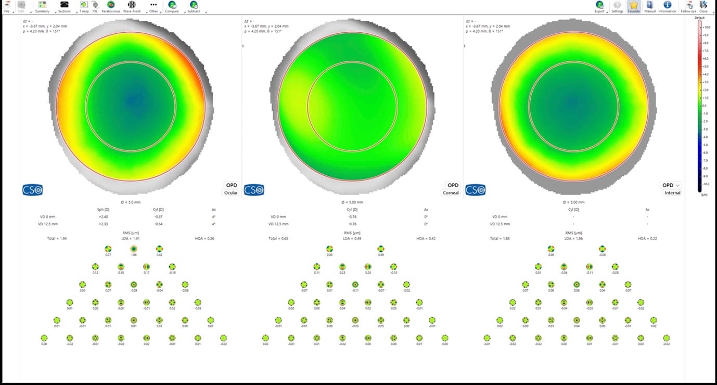Toggle the Favorite star
717x385 pixels.
click(x=633, y=6)
